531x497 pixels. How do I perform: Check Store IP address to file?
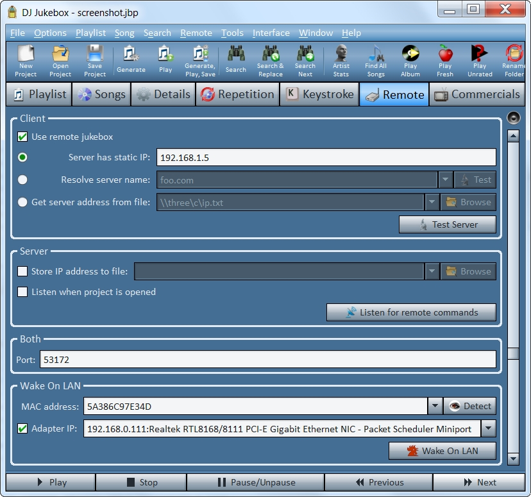(x=22, y=271)
